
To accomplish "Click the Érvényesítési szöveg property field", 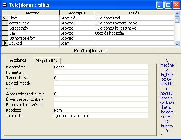I will click(x=101, y=105).
